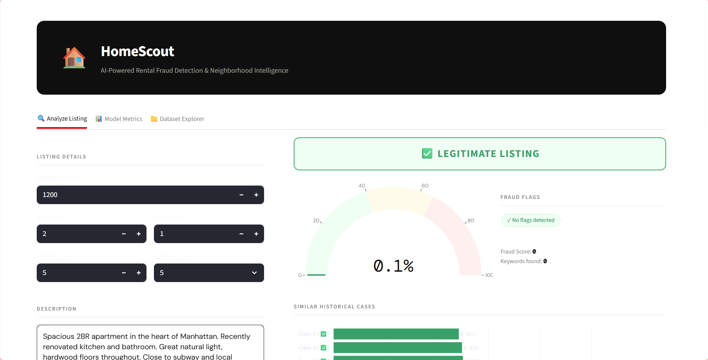708x360 pixels.
Task: Click the No flags detected badge
Action: (530, 220)
